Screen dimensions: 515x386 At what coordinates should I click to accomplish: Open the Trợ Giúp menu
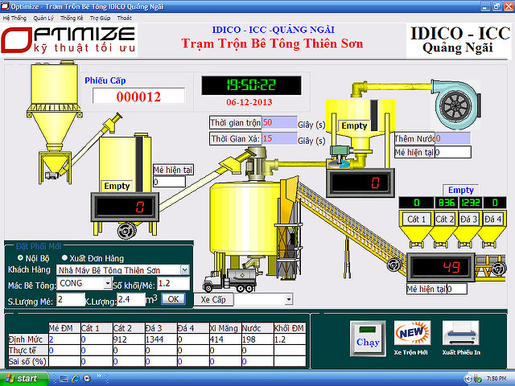100,18
